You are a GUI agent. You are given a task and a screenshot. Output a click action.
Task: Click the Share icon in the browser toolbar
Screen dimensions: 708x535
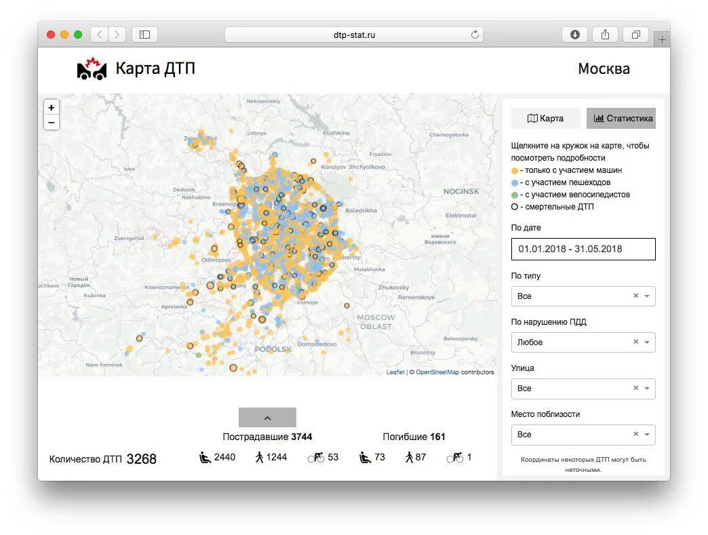click(605, 34)
